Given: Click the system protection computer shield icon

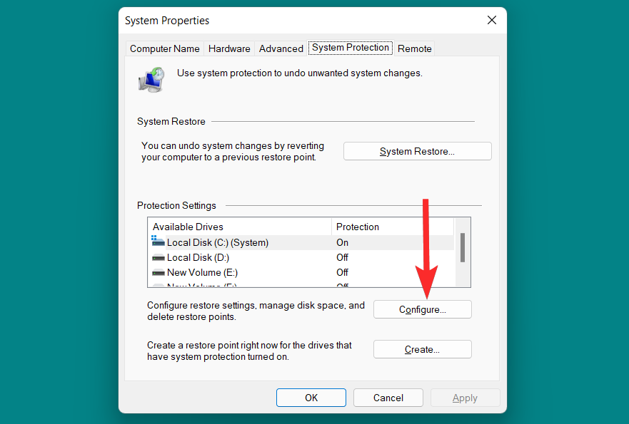Looking at the screenshot, I should [151, 79].
